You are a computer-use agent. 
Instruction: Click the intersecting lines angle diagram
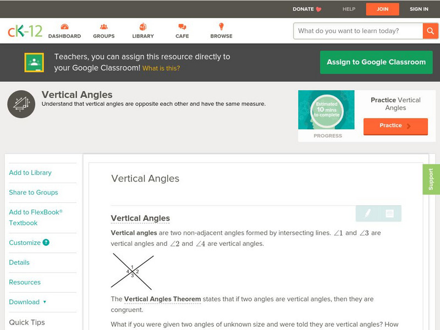(132, 271)
